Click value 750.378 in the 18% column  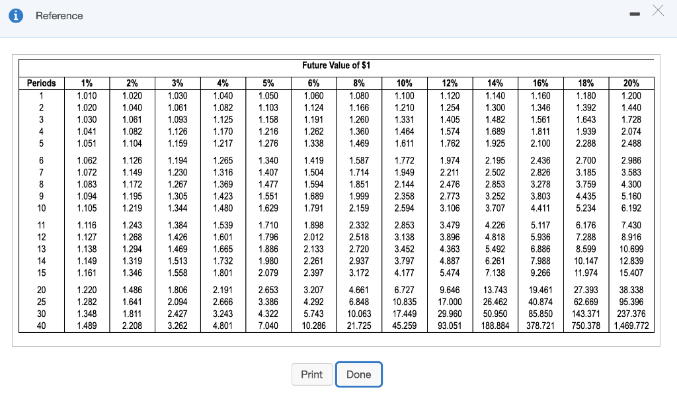pos(586,326)
